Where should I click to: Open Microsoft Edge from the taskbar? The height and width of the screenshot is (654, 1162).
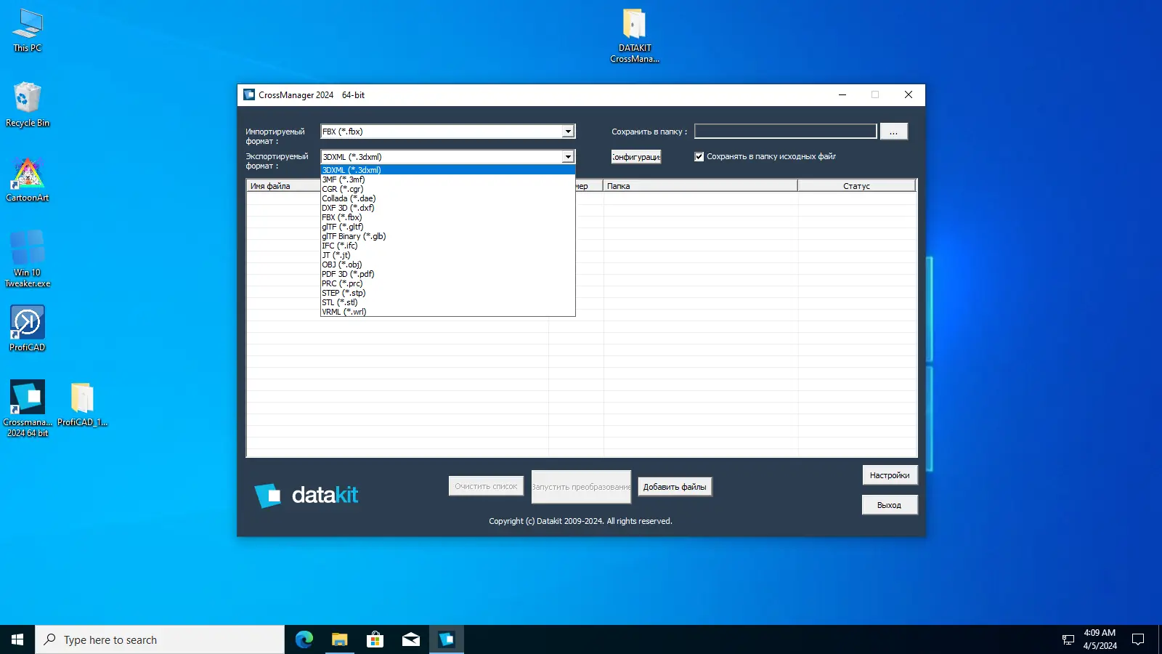click(304, 639)
